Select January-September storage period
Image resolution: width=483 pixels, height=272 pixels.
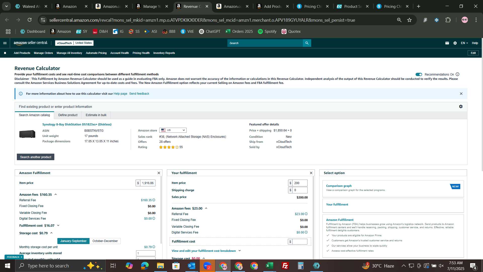(x=73, y=241)
